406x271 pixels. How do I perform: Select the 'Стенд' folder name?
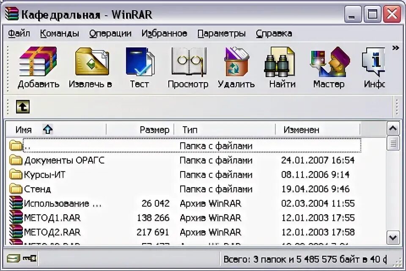pos(37,189)
